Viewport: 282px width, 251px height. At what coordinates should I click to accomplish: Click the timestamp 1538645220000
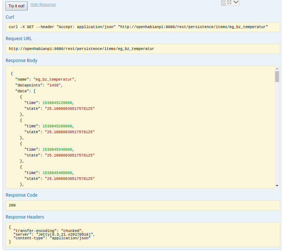pyautogui.click(x=58, y=103)
